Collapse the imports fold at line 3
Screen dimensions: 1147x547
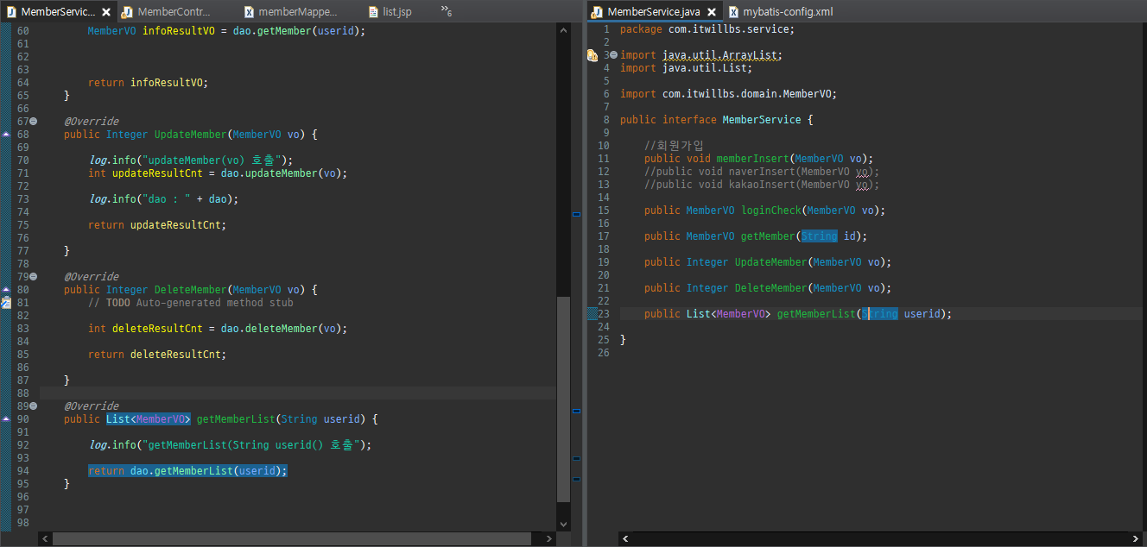(x=613, y=55)
